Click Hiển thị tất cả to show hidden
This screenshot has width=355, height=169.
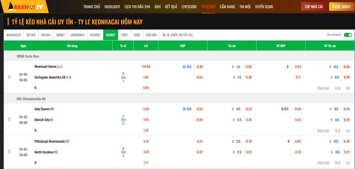tap(181, 35)
